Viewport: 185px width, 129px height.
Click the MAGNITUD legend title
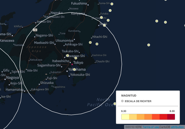[129, 96]
